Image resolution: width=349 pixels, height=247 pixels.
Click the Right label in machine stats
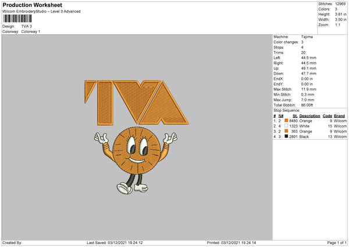tap(278, 63)
